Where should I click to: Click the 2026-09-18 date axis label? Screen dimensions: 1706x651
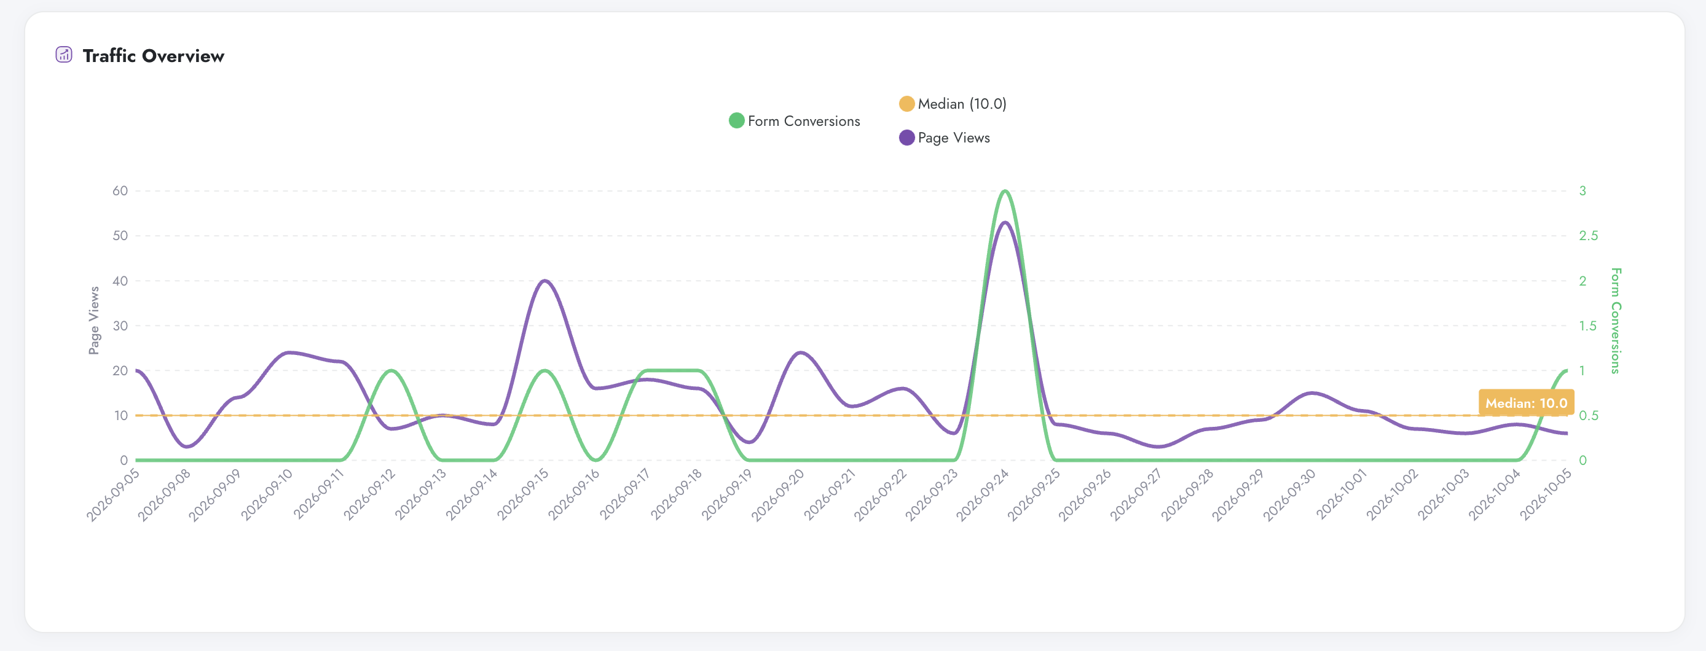(676, 494)
